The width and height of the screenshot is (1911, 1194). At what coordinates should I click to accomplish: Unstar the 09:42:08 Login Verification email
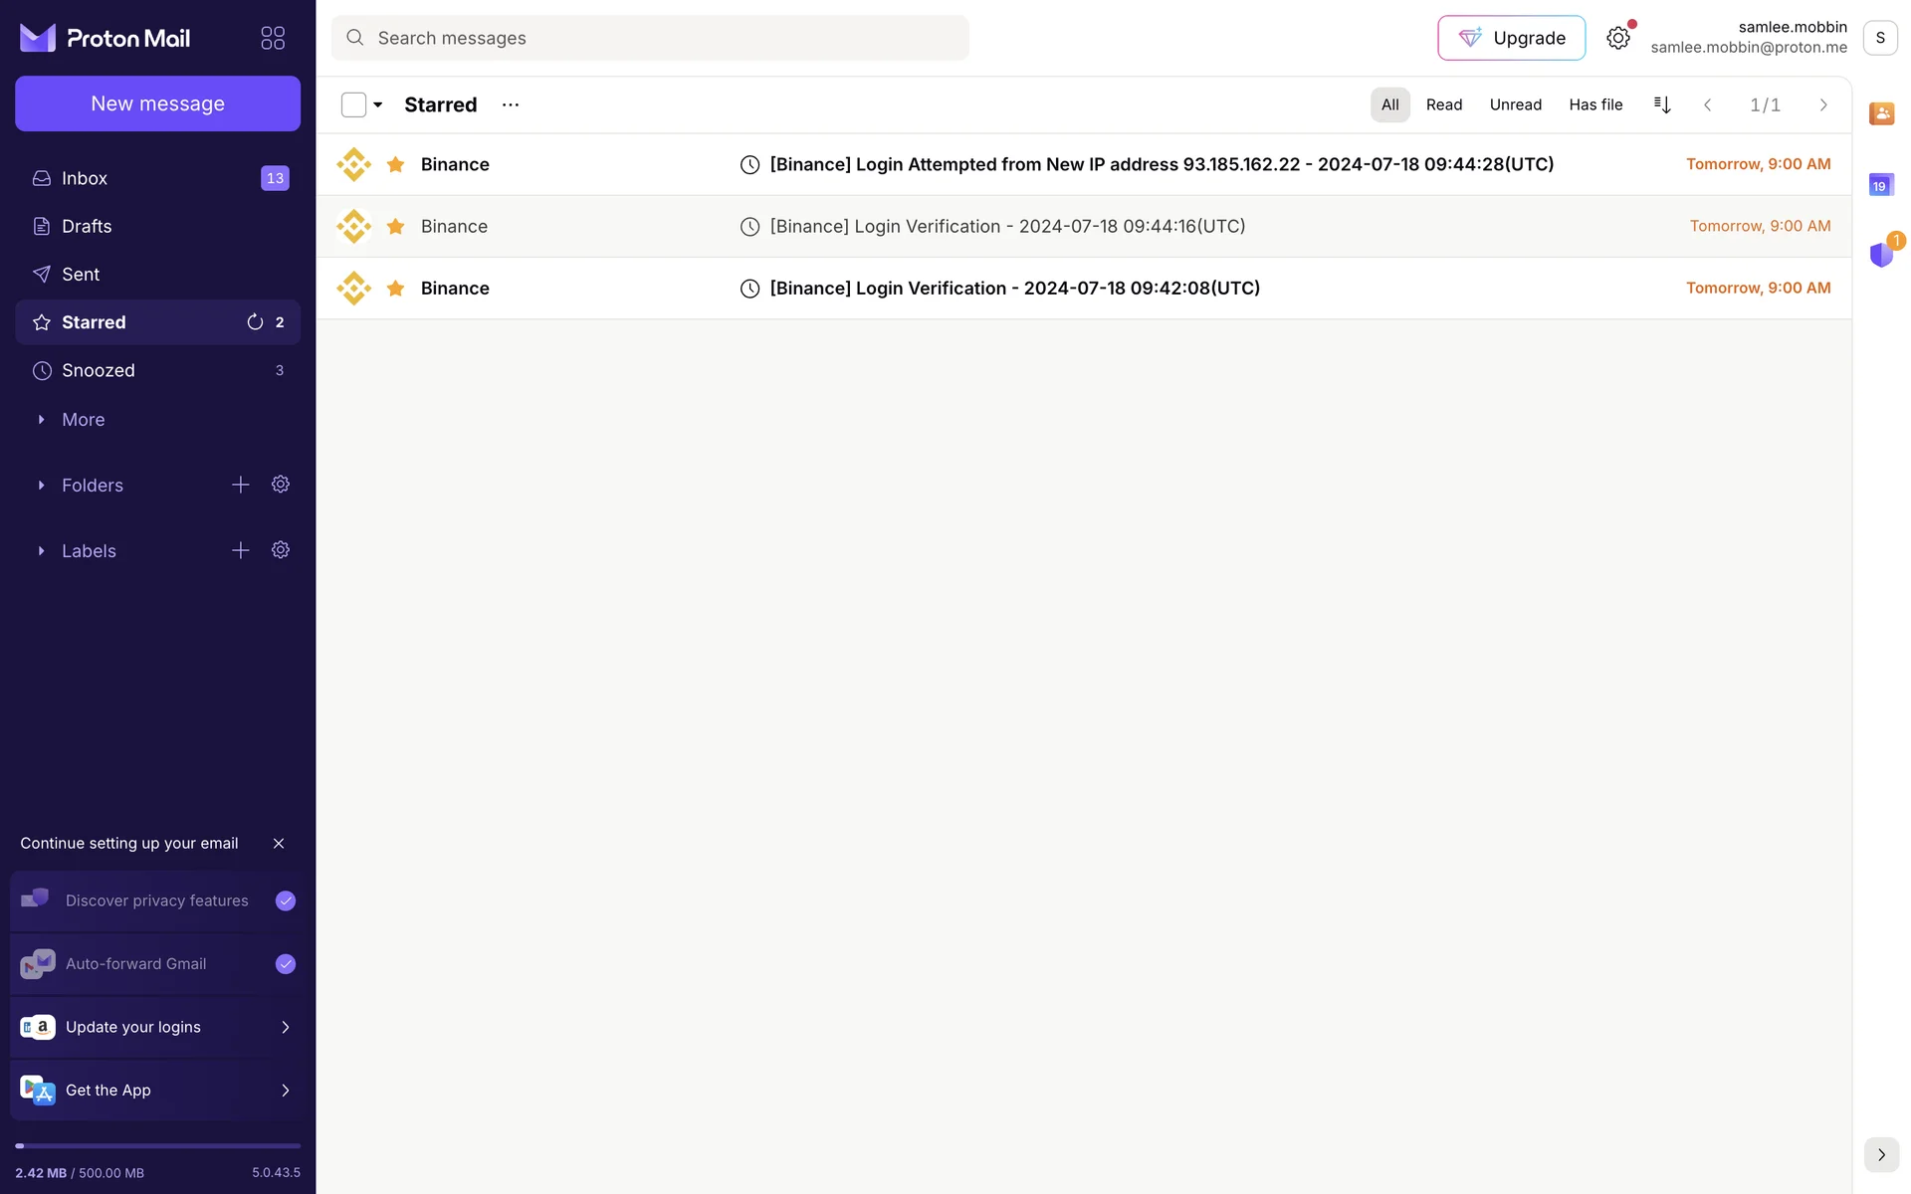click(395, 288)
